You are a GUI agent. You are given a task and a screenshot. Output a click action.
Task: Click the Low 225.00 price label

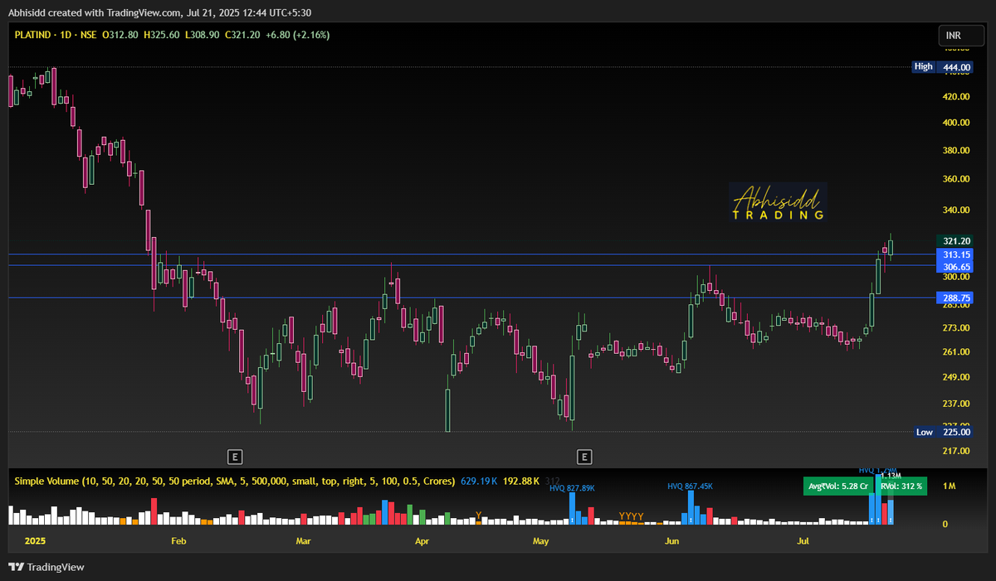[945, 432]
